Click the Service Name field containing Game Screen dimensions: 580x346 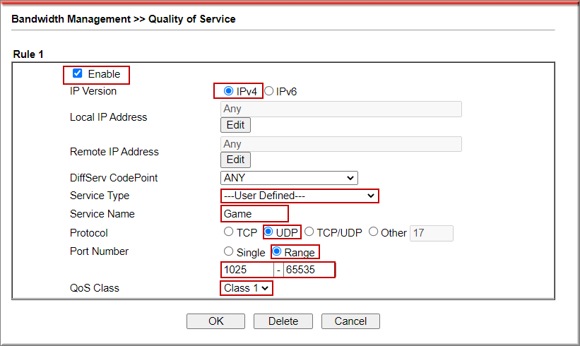coord(254,214)
